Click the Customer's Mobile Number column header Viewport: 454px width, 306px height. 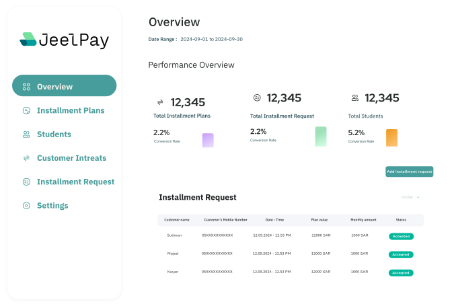pyautogui.click(x=225, y=220)
